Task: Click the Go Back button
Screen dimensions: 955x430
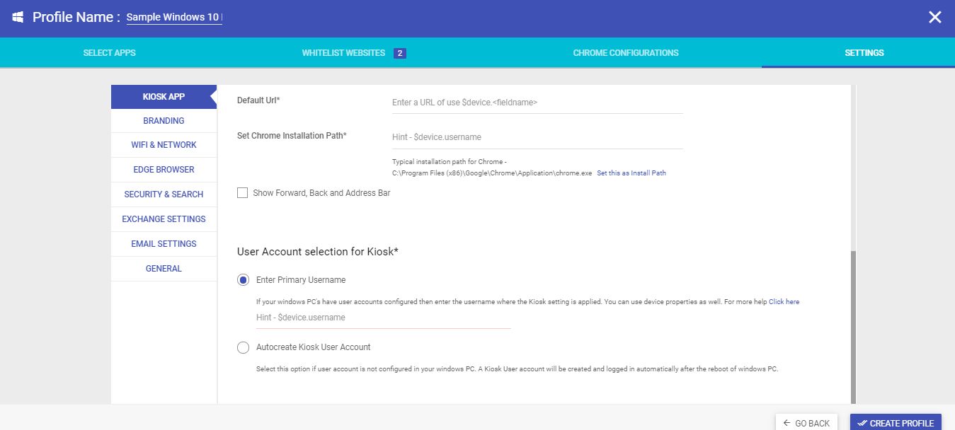Action: [x=806, y=423]
